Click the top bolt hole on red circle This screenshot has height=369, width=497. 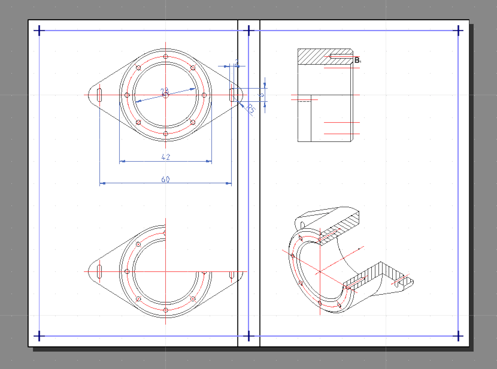pyautogui.click(x=166, y=56)
